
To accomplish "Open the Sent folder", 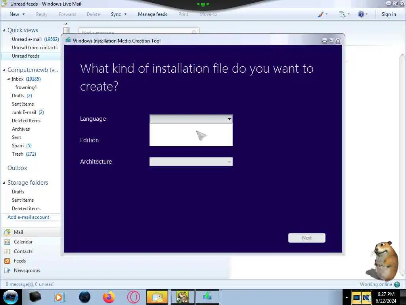I will pyautogui.click(x=16, y=137).
